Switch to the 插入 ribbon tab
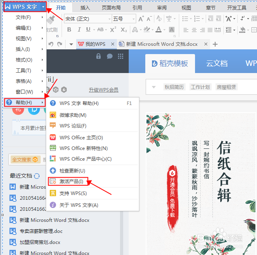257x255 pixels. (85, 8)
